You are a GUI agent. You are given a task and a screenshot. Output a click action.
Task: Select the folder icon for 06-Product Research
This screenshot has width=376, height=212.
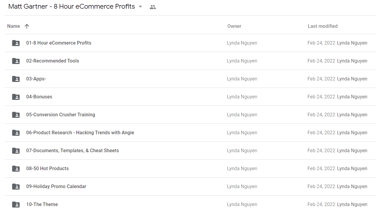(16, 133)
